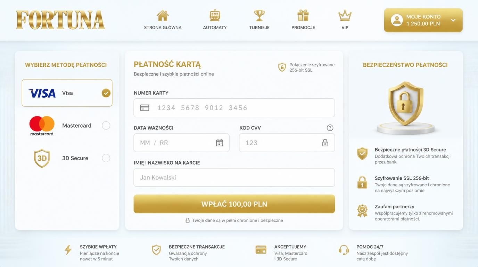Focus the Numer karty input field
Viewport: 478px width, 267px height.
click(x=234, y=108)
